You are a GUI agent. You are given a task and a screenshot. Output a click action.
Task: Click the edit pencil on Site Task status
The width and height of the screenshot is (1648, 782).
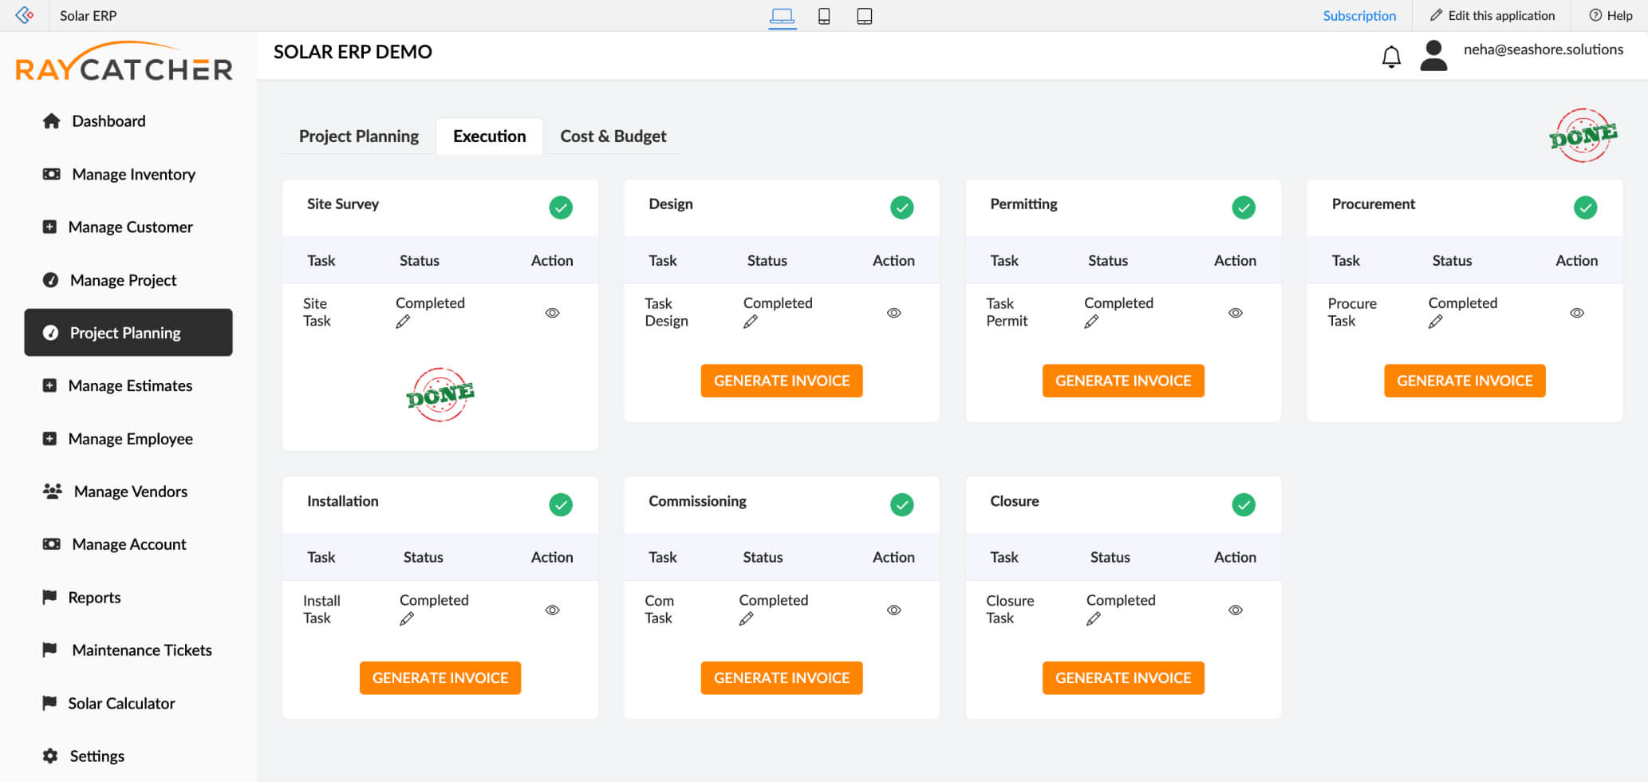pos(404,322)
